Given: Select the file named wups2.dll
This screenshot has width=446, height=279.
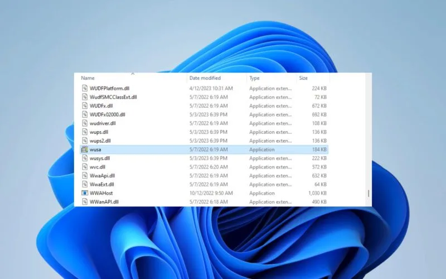Looking at the screenshot, I should tap(100, 141).
